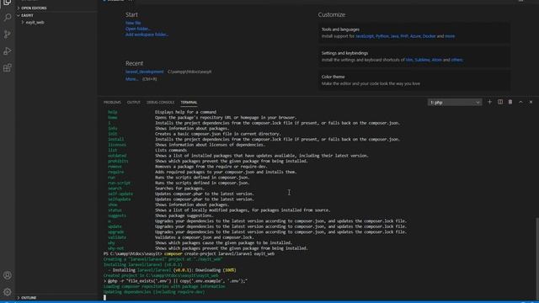Open the '1: php' terminal selector dropdown
The image size is (539, 303).
point(455,103)
